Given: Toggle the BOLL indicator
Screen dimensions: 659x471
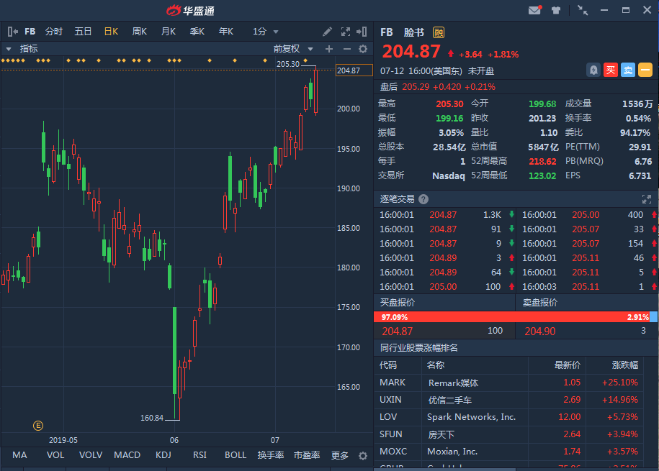Looking at the screenshot, I should click(236, 455).
